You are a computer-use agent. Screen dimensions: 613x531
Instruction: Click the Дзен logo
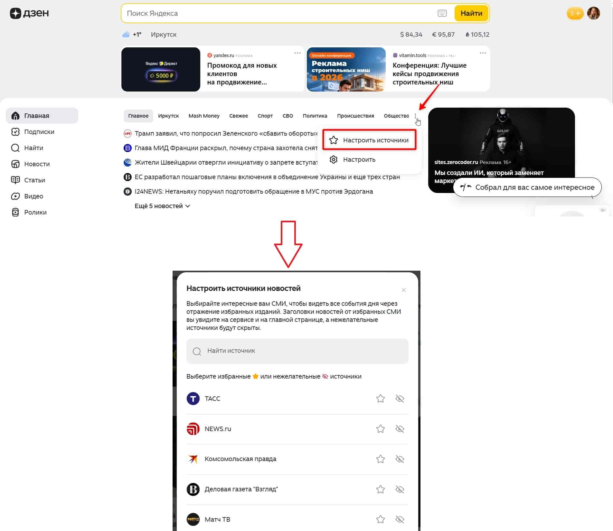(x=29, y=13)
